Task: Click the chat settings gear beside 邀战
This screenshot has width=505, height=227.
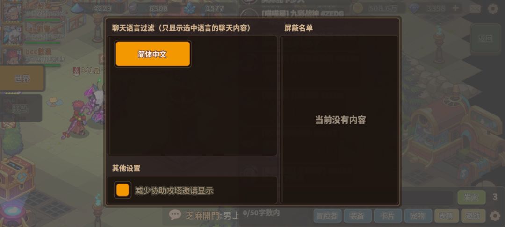Action: pos(495,216)
